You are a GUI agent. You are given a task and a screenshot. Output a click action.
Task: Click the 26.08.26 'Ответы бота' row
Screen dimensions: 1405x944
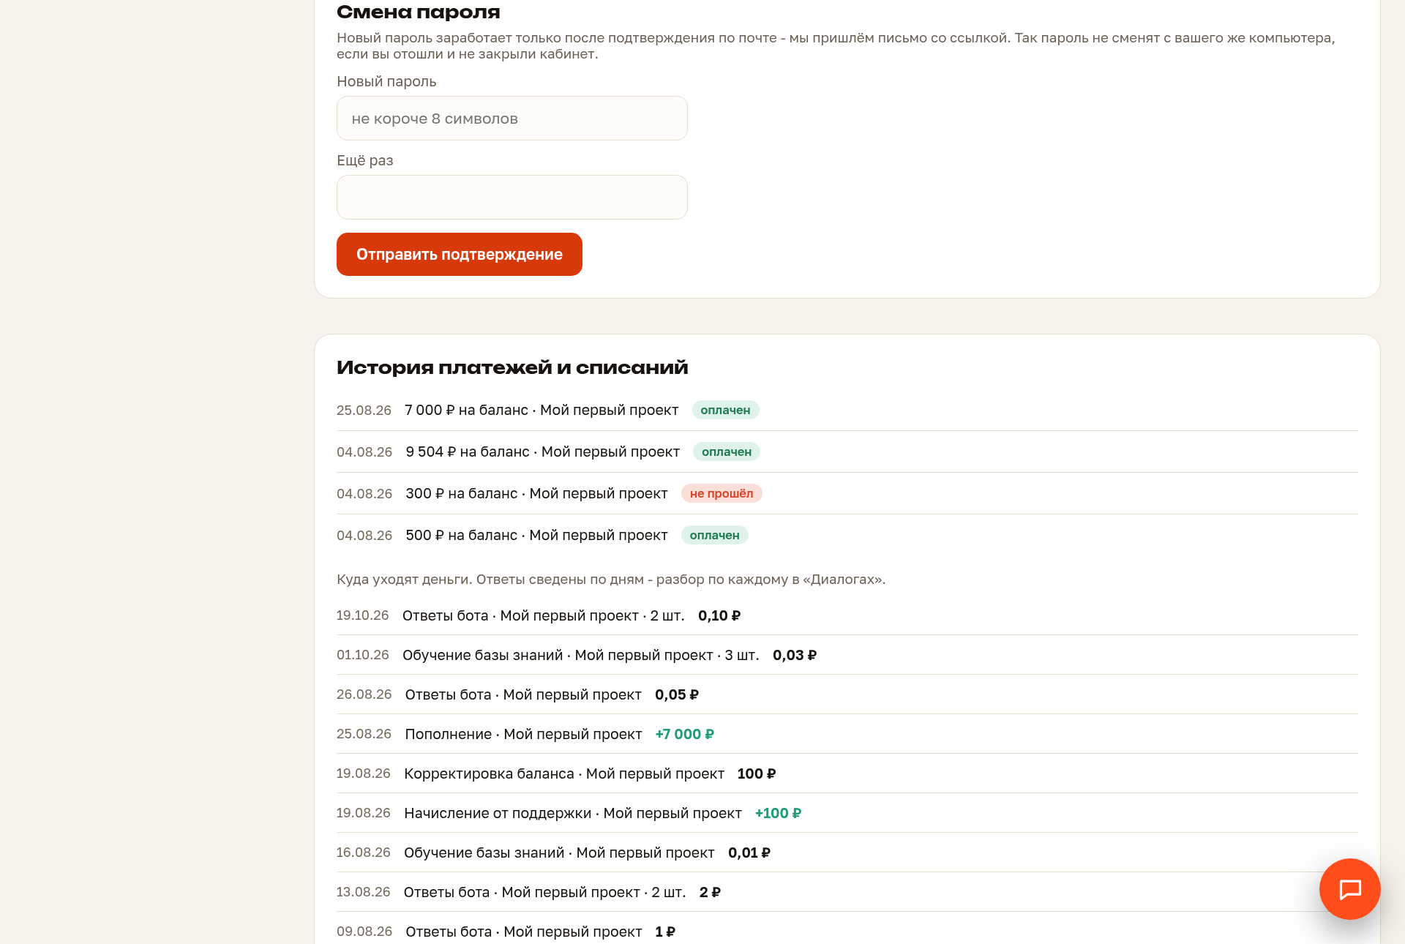[847, 695]
